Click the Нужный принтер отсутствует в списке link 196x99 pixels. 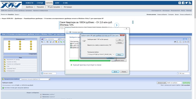(87, 65)
